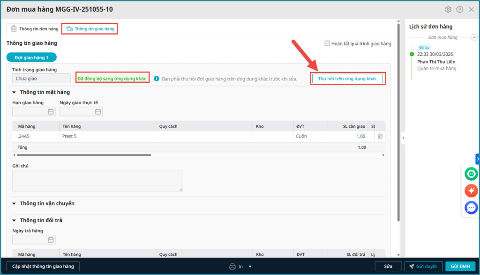Collapse Thông tin mặt hàng section
Screen dimensions: 480x275
[x=14, y=92]
